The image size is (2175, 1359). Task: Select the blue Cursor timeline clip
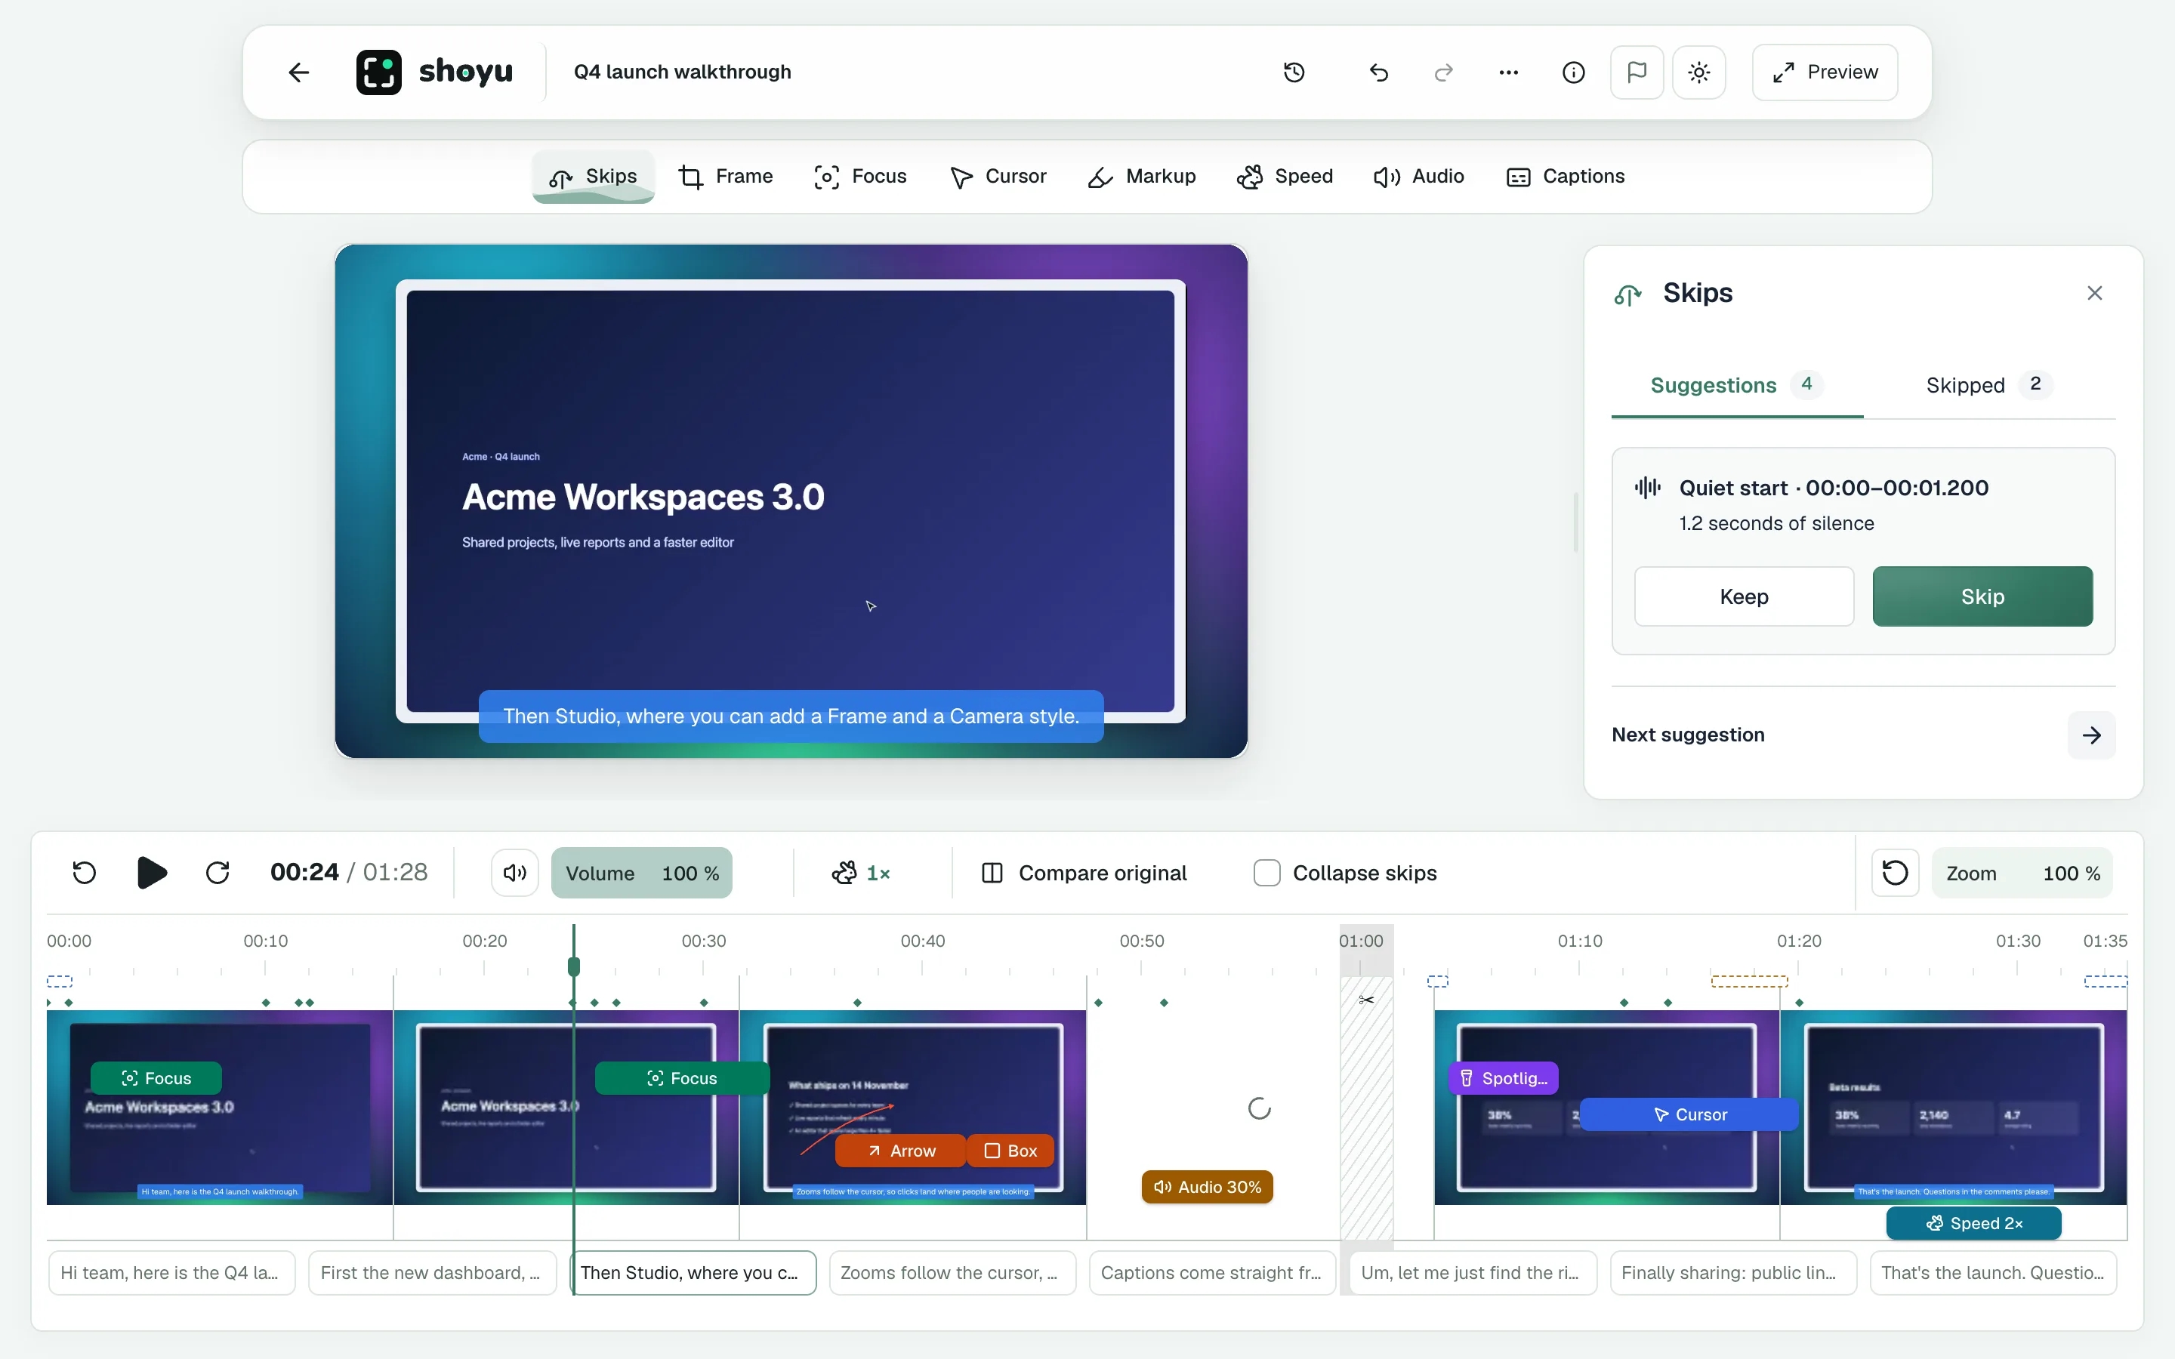tap(1689, 1114)
